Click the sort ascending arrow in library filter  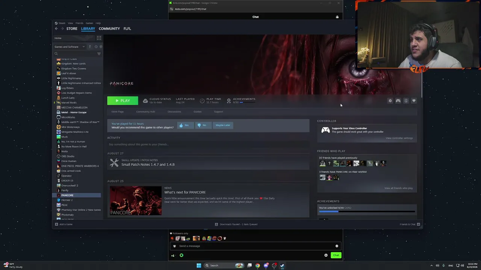click(90, 47)
